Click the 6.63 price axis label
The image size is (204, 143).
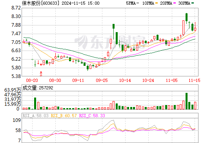[16, 51]
